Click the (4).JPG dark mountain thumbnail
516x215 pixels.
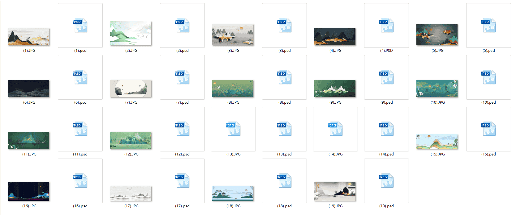point(335,37)
